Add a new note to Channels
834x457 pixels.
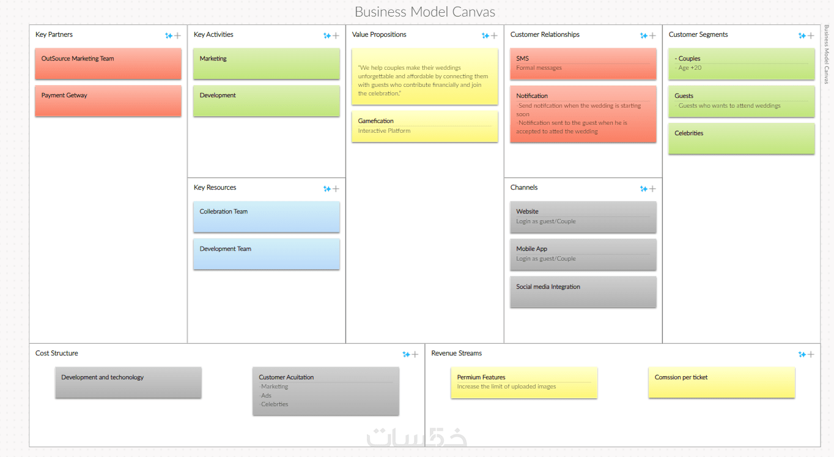[652, 189]
